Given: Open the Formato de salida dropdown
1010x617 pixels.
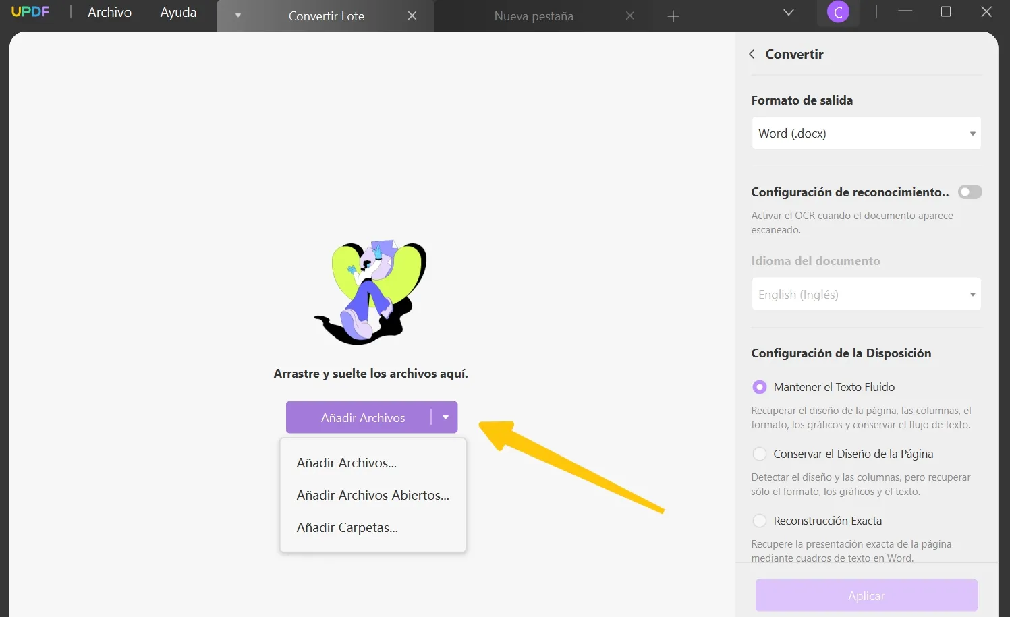Looking at the screenshot, I should point(866,133).
